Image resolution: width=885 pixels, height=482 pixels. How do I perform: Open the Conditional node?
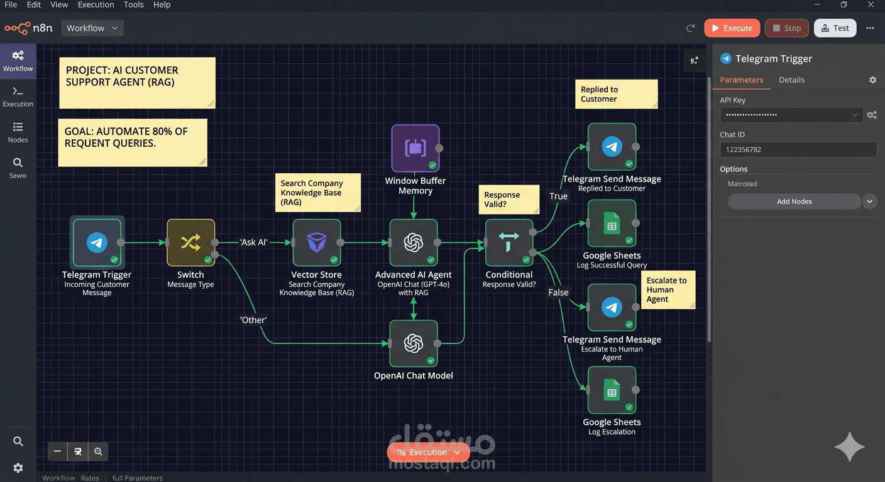pyautogui.click(x=509, y=242)
